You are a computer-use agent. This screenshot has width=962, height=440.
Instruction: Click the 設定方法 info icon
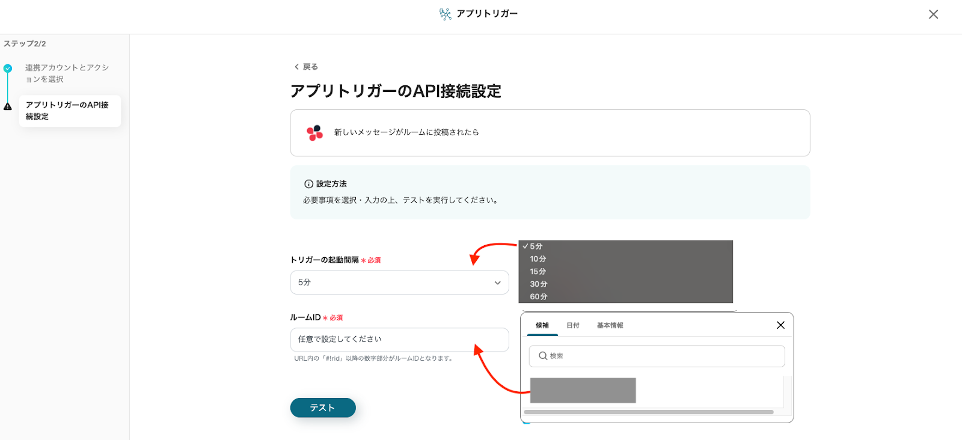[x=308, y=184]
